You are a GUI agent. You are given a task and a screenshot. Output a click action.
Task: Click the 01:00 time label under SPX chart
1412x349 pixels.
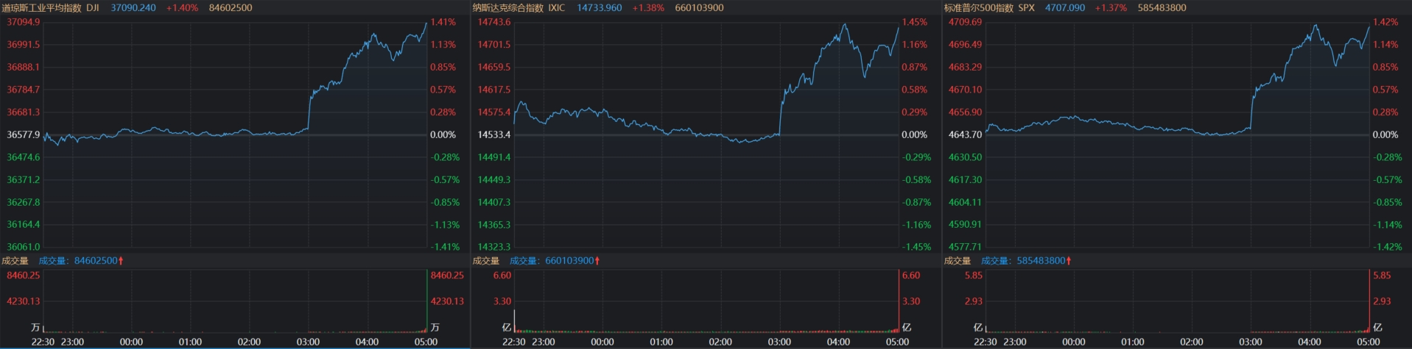click(1133, 342)
